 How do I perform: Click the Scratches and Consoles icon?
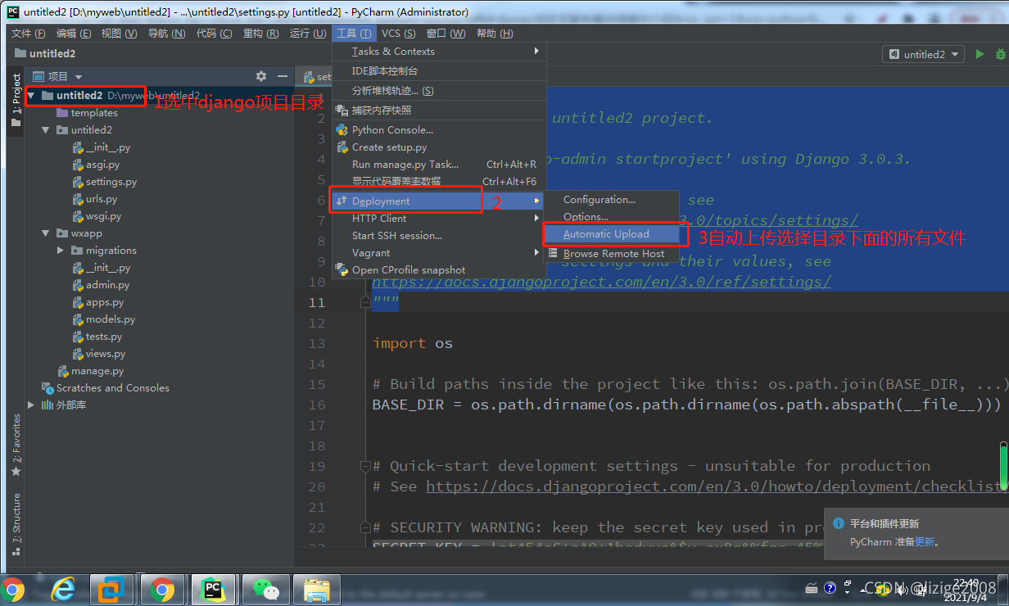pyautogui.click(x=48, y=388)
